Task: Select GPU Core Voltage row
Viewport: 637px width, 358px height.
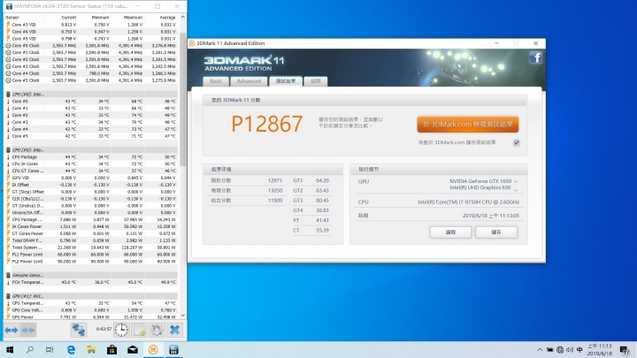Action: [91, 309]
